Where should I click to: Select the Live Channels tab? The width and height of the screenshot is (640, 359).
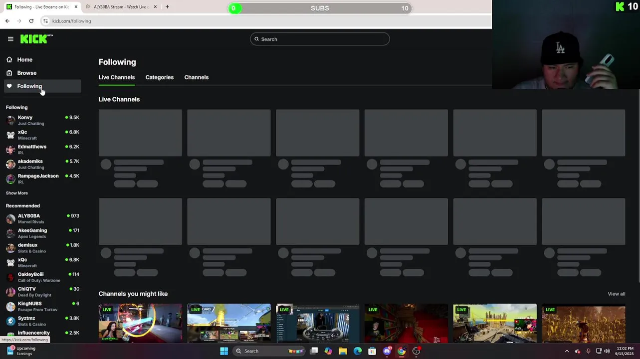117,77
